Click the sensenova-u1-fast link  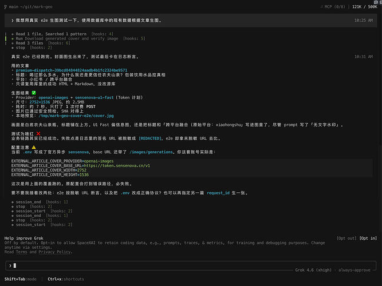pyautogui.click(x=94, y=97)
